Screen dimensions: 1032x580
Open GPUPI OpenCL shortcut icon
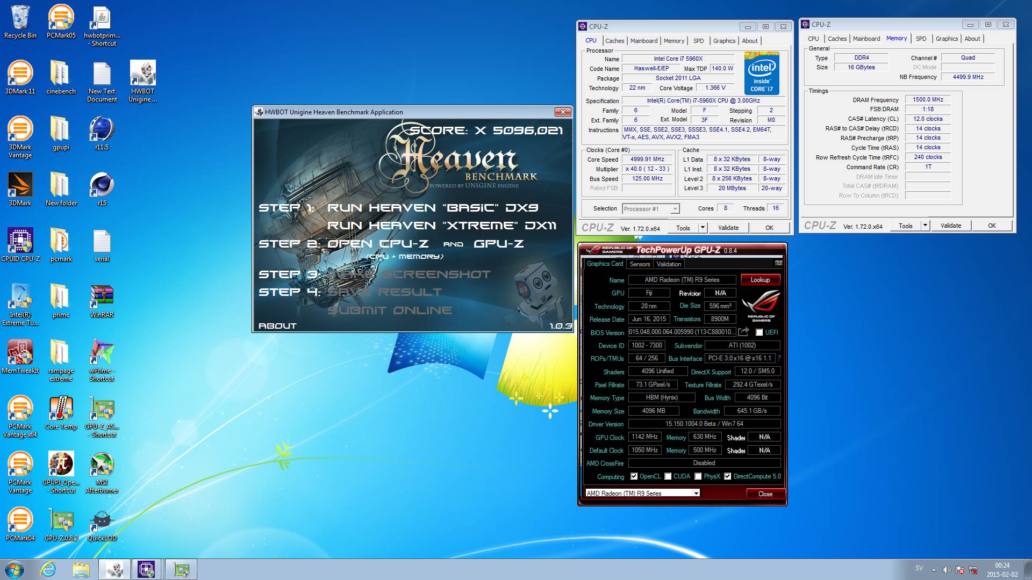(x=61, y=472)
